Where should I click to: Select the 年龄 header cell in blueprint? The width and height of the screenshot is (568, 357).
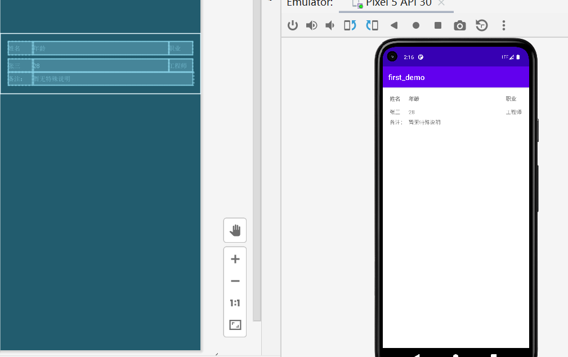(101, 48)
